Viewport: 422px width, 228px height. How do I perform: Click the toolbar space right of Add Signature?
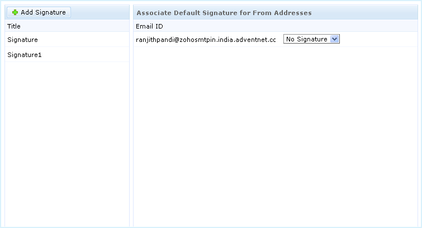coord(101,12)
